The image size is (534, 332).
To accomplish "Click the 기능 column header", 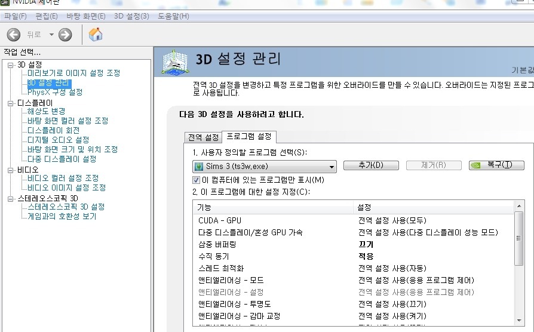I will [274, 207].
